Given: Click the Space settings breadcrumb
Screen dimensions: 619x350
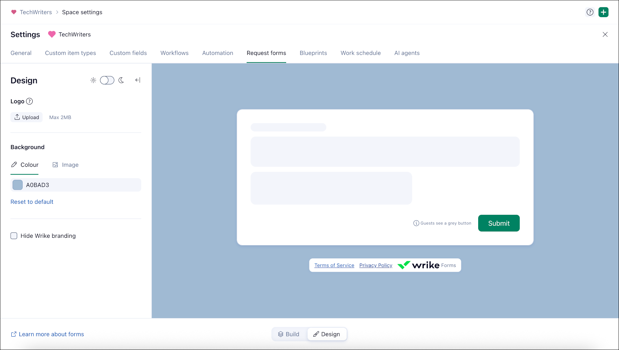Looking at the screenshot, I should point(82,12).
